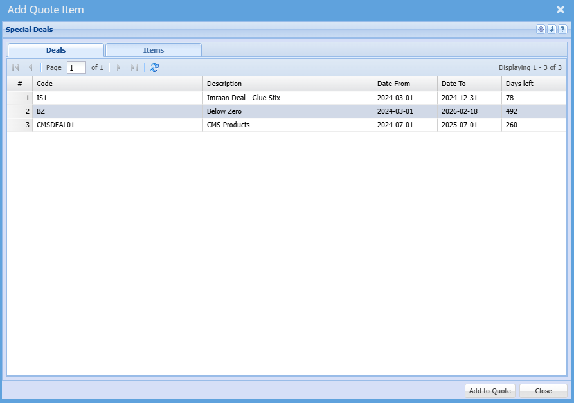The height and width of the screenshot is (403, 574).
Task: Click Date To value 2026-02-18
Action: tap(460, 111)
